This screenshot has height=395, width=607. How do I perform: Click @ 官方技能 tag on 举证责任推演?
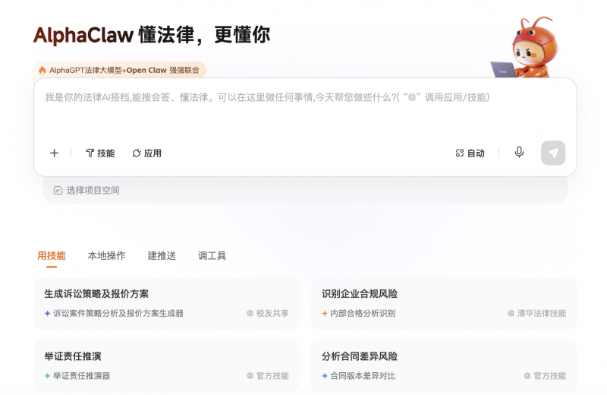pos(268,375)
